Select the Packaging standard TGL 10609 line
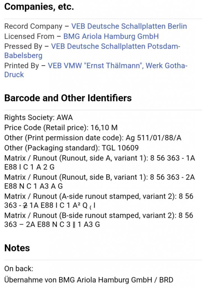Screen dimensions: 206x288 click(x=72, y=148)
